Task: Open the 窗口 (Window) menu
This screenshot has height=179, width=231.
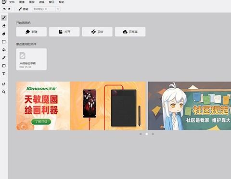Action: tap(51, 2)
